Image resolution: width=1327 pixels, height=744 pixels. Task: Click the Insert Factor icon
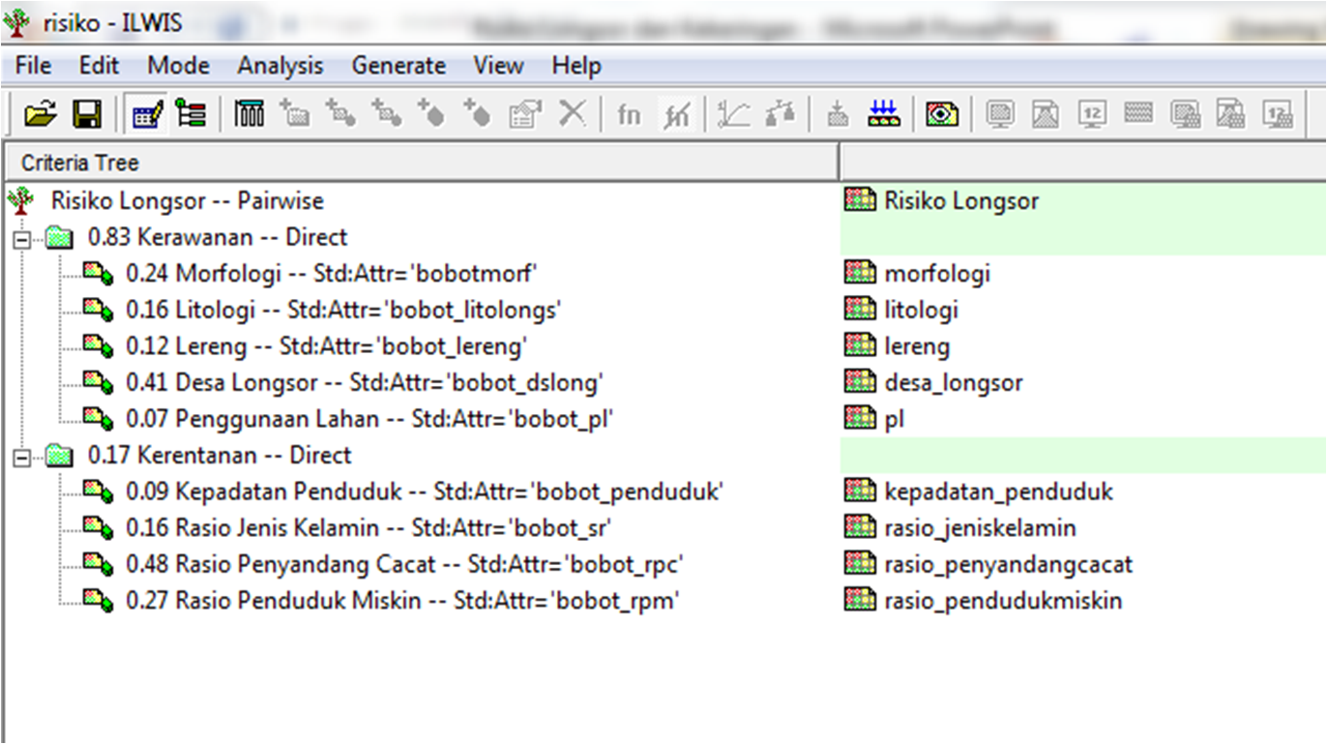coord(431,115)
